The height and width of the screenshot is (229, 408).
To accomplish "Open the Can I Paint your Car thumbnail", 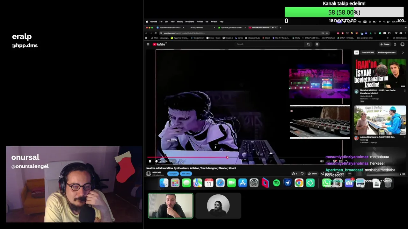I will pyautogui.click(x=380, y=120).
